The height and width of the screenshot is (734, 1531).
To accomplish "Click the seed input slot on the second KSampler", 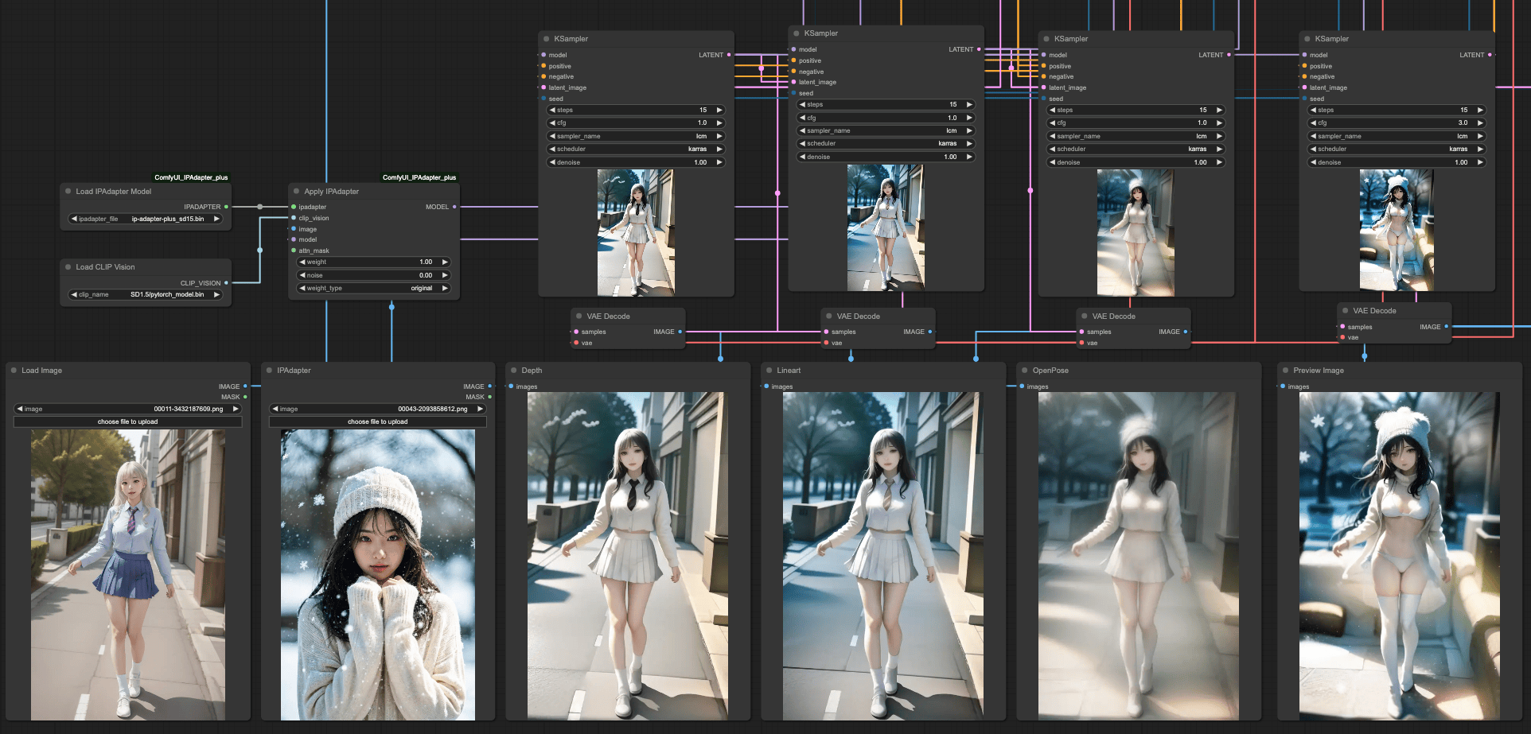I will click(x=793, y=93).
